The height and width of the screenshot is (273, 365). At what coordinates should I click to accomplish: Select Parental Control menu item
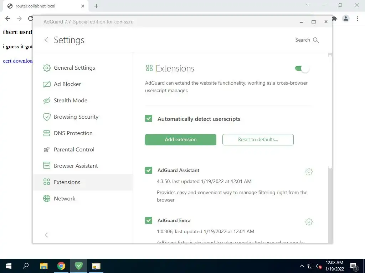pos(83,150)
